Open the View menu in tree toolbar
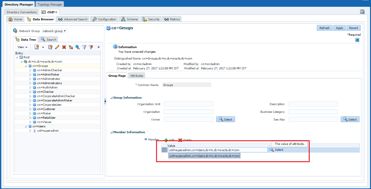 pos(23,47)
